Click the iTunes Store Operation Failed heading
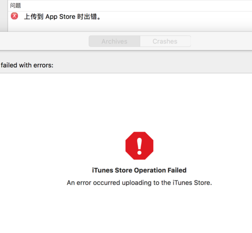This screenshot has height=233, width=252. [x=139, y=170]
